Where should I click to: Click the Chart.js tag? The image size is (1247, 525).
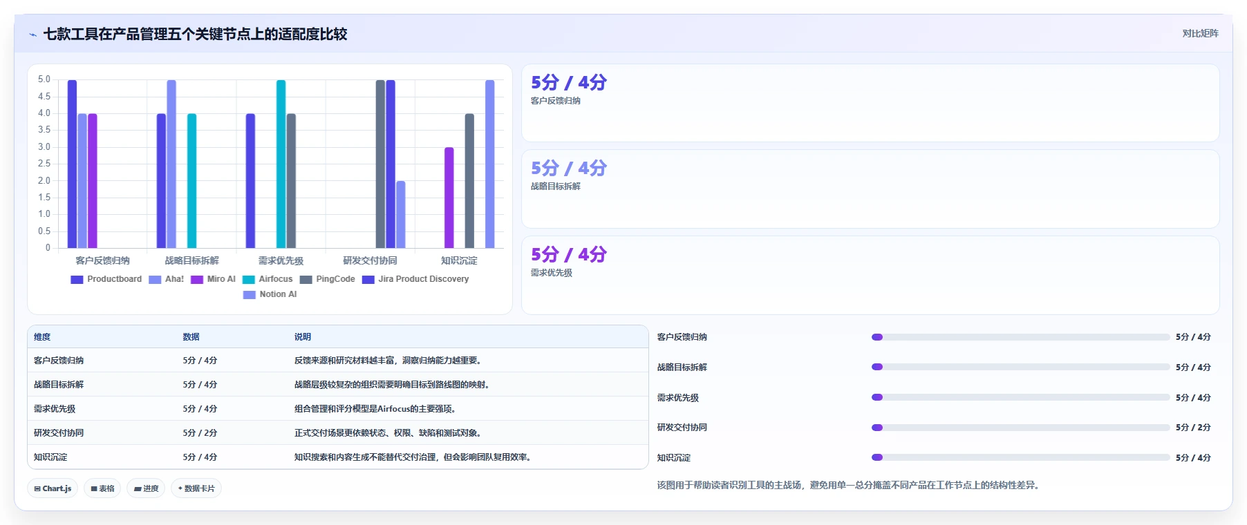[53, 488]
